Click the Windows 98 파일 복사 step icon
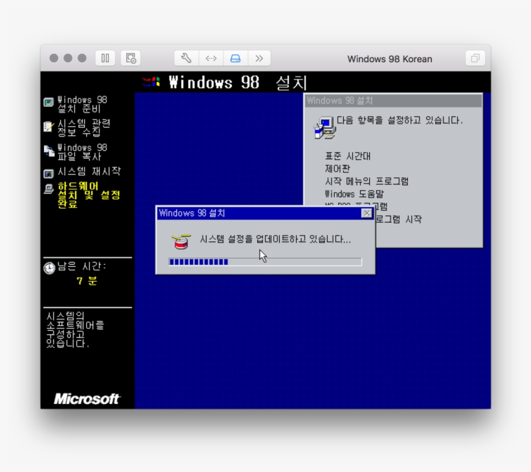 point(49,151)
